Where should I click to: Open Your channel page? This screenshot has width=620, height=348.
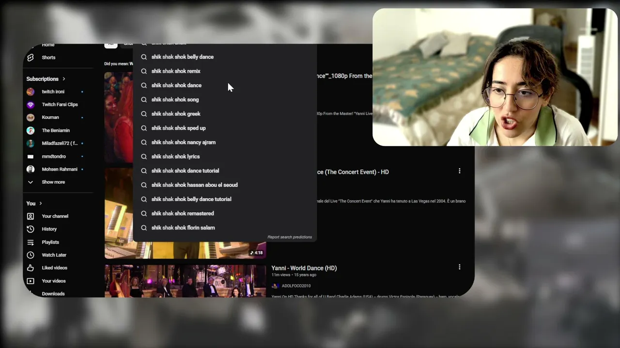pyautogui.click(x=55, y=216)
